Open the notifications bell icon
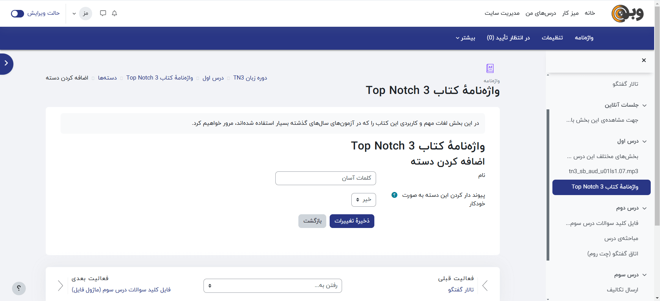Viewport: 660px width, 301px height. pos(114,13)
